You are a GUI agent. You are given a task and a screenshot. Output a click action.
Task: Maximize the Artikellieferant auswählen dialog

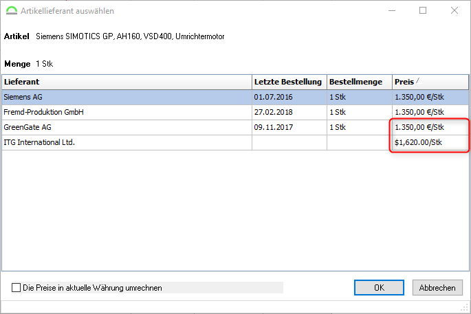423,10
